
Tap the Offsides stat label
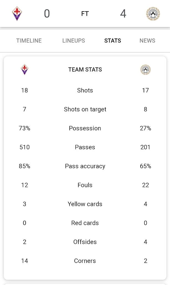85,242
